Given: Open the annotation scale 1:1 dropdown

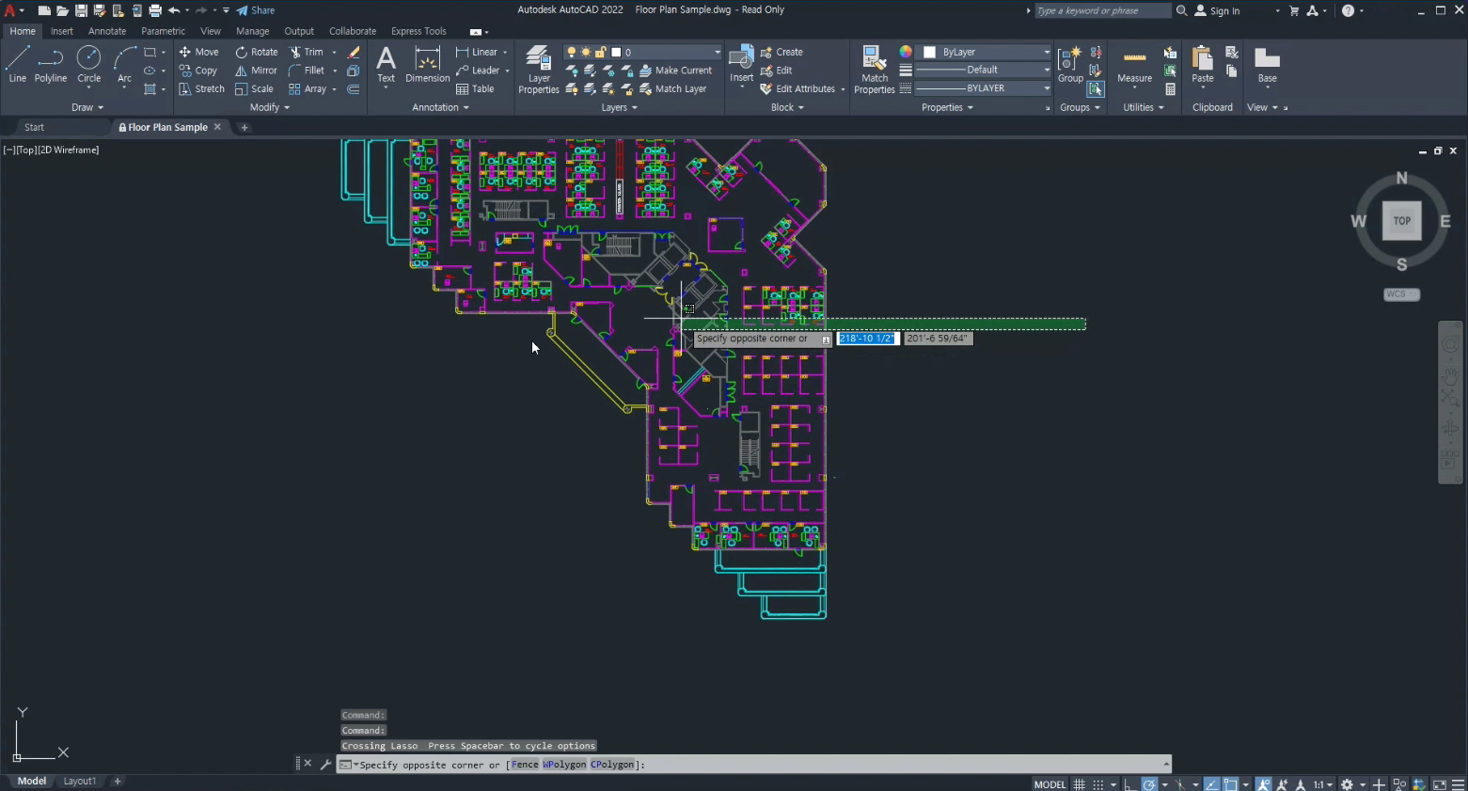Looking at the screenshot, I should [1320, 783].
